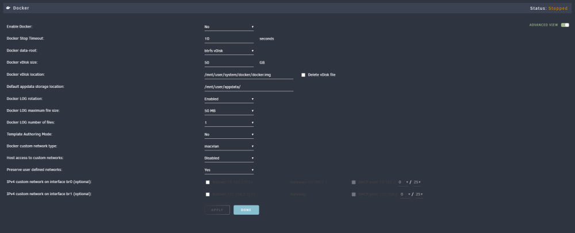This screenshot has width=575, height=233.
Task: Check the Delete vDisk file checkbox
Action: point(303,75)
